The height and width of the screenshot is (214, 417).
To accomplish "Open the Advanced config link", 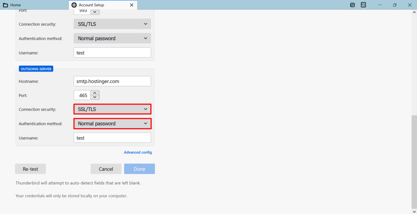I will pos(138,152).
